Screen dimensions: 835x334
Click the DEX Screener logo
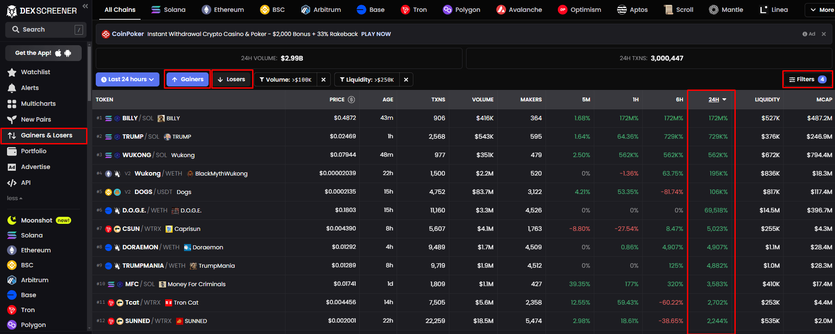42,11
